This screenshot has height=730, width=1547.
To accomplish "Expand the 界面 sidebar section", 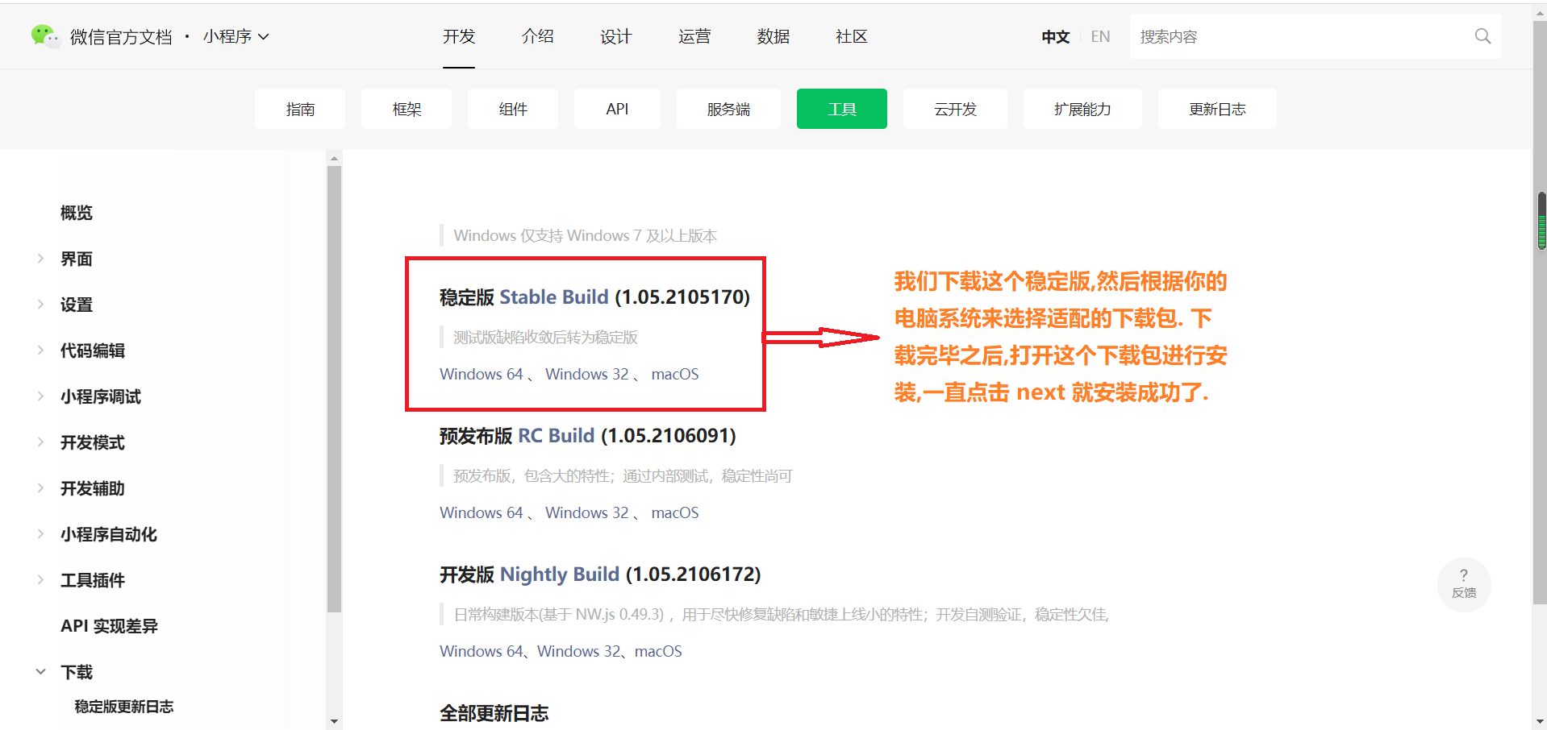I will [x=40, y=259].
